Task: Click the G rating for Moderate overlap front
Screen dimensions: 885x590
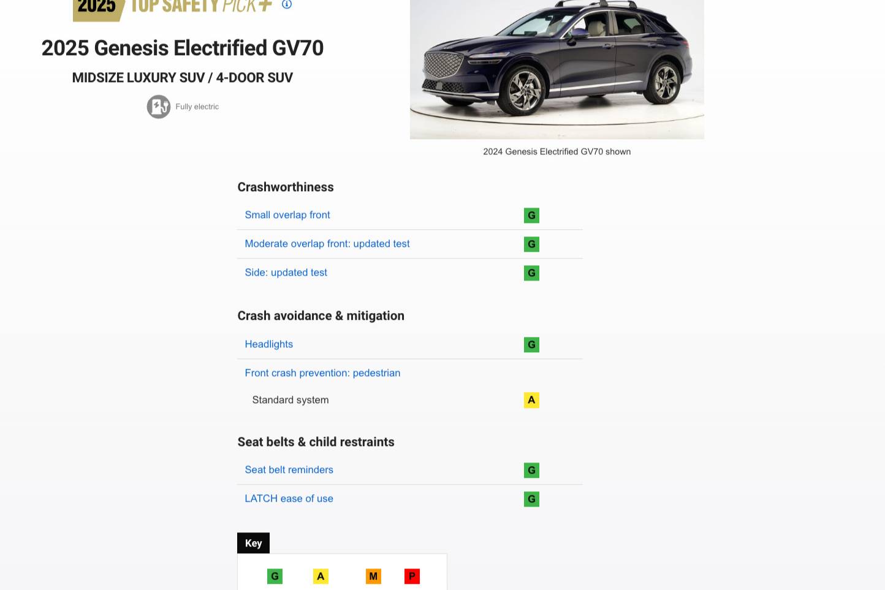Action: point(531,244)
